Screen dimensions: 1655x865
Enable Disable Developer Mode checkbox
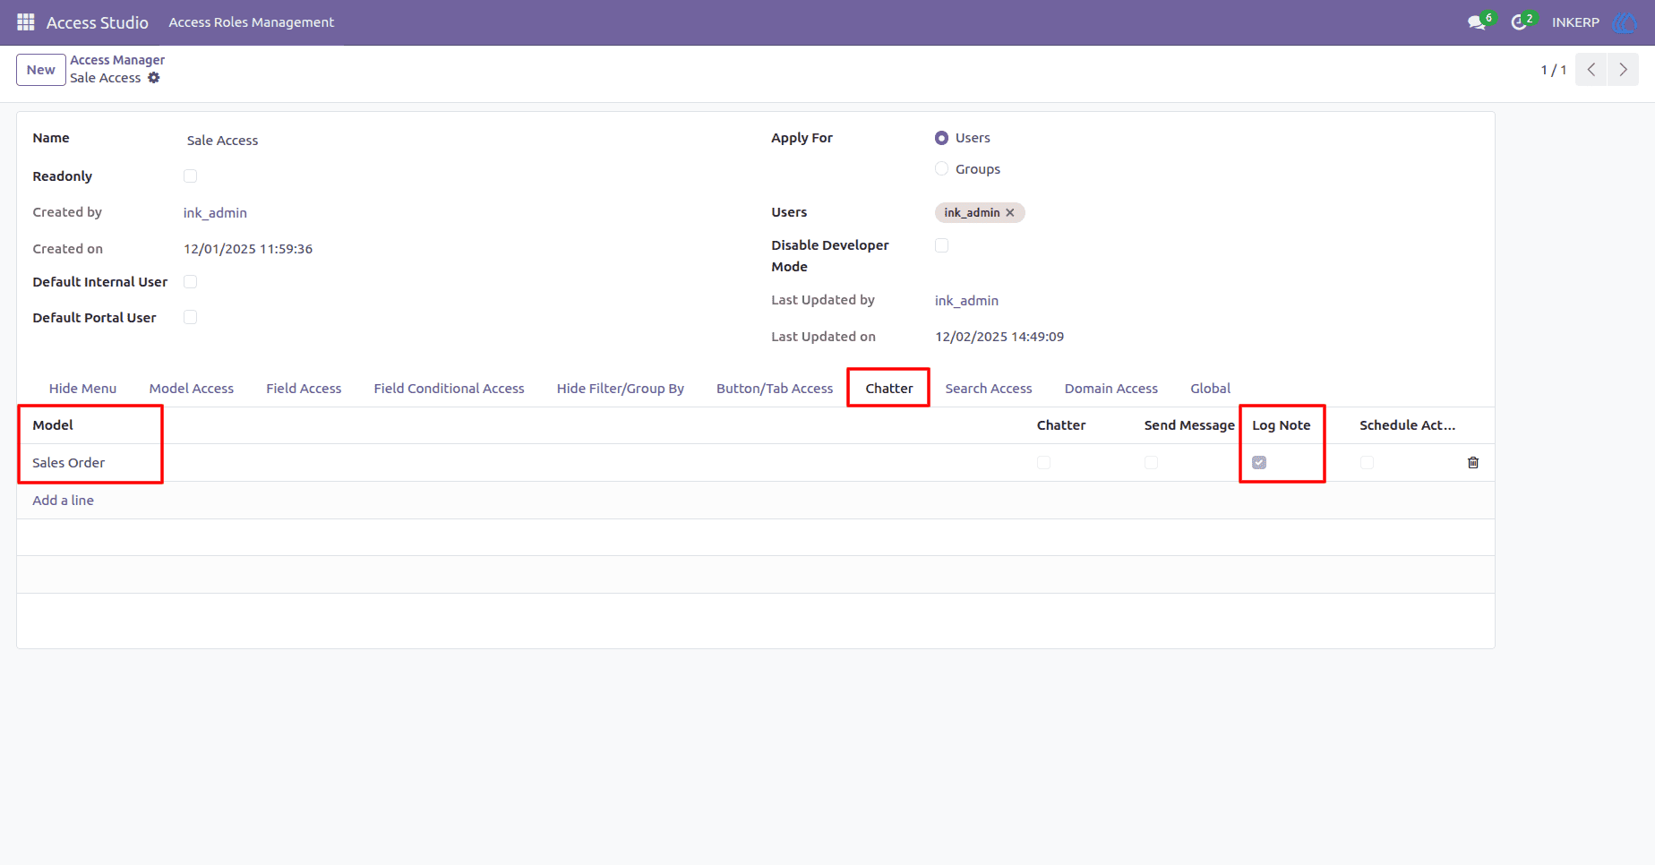941,245
